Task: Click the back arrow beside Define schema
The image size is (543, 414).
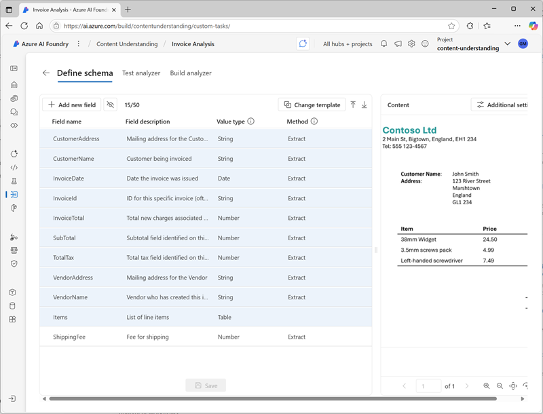Action: pyautogui.click(x=46, y=73)
